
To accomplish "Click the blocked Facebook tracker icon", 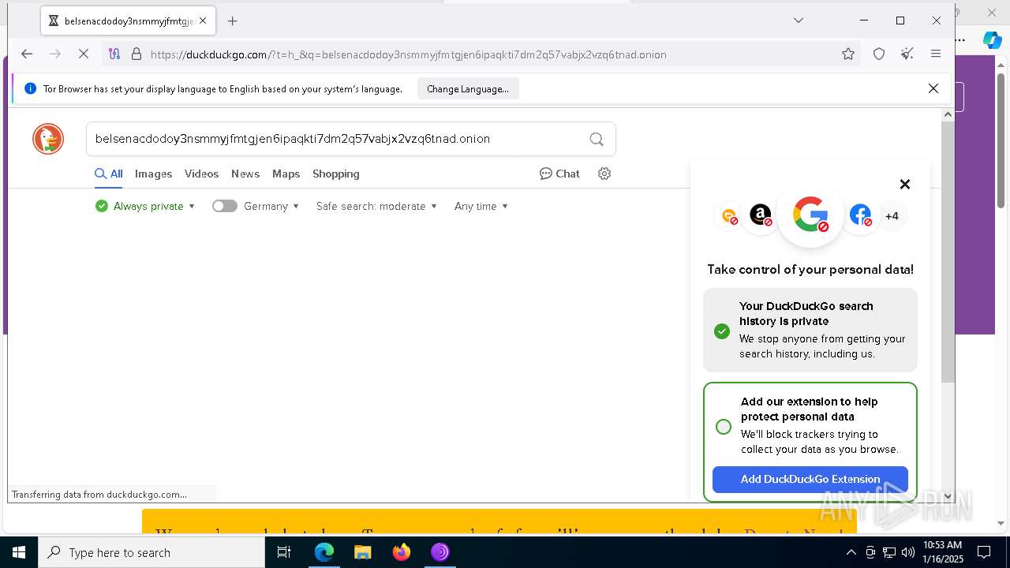I will point(861,215).
